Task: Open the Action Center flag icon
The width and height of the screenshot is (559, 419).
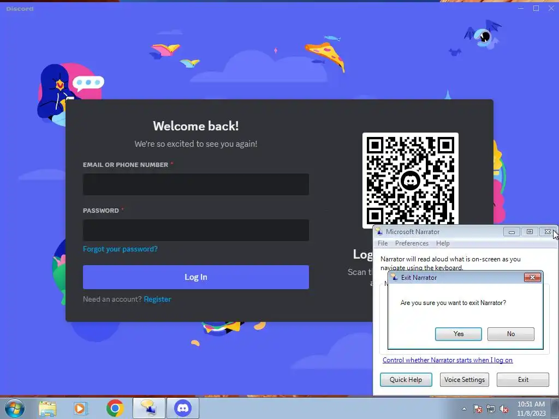Action: coord(478,409)
